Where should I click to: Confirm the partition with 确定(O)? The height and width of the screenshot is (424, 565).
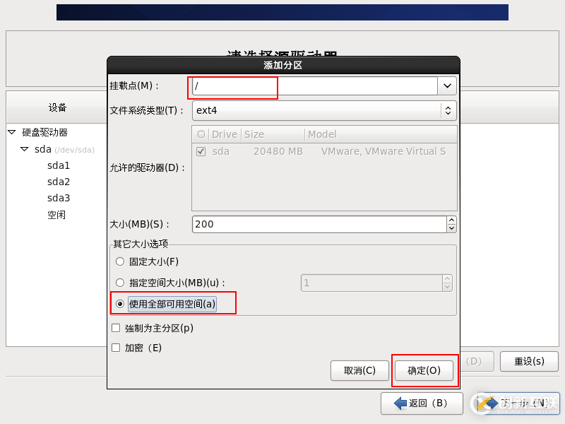tap(424, 370)
